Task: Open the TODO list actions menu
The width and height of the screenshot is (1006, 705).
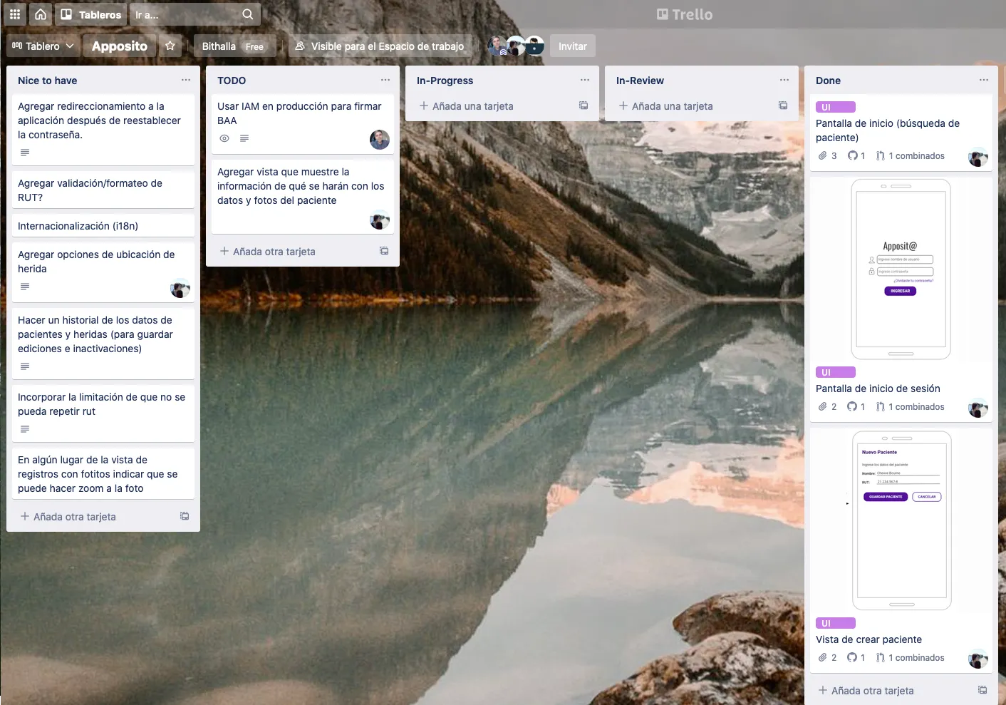Action: 385,80
